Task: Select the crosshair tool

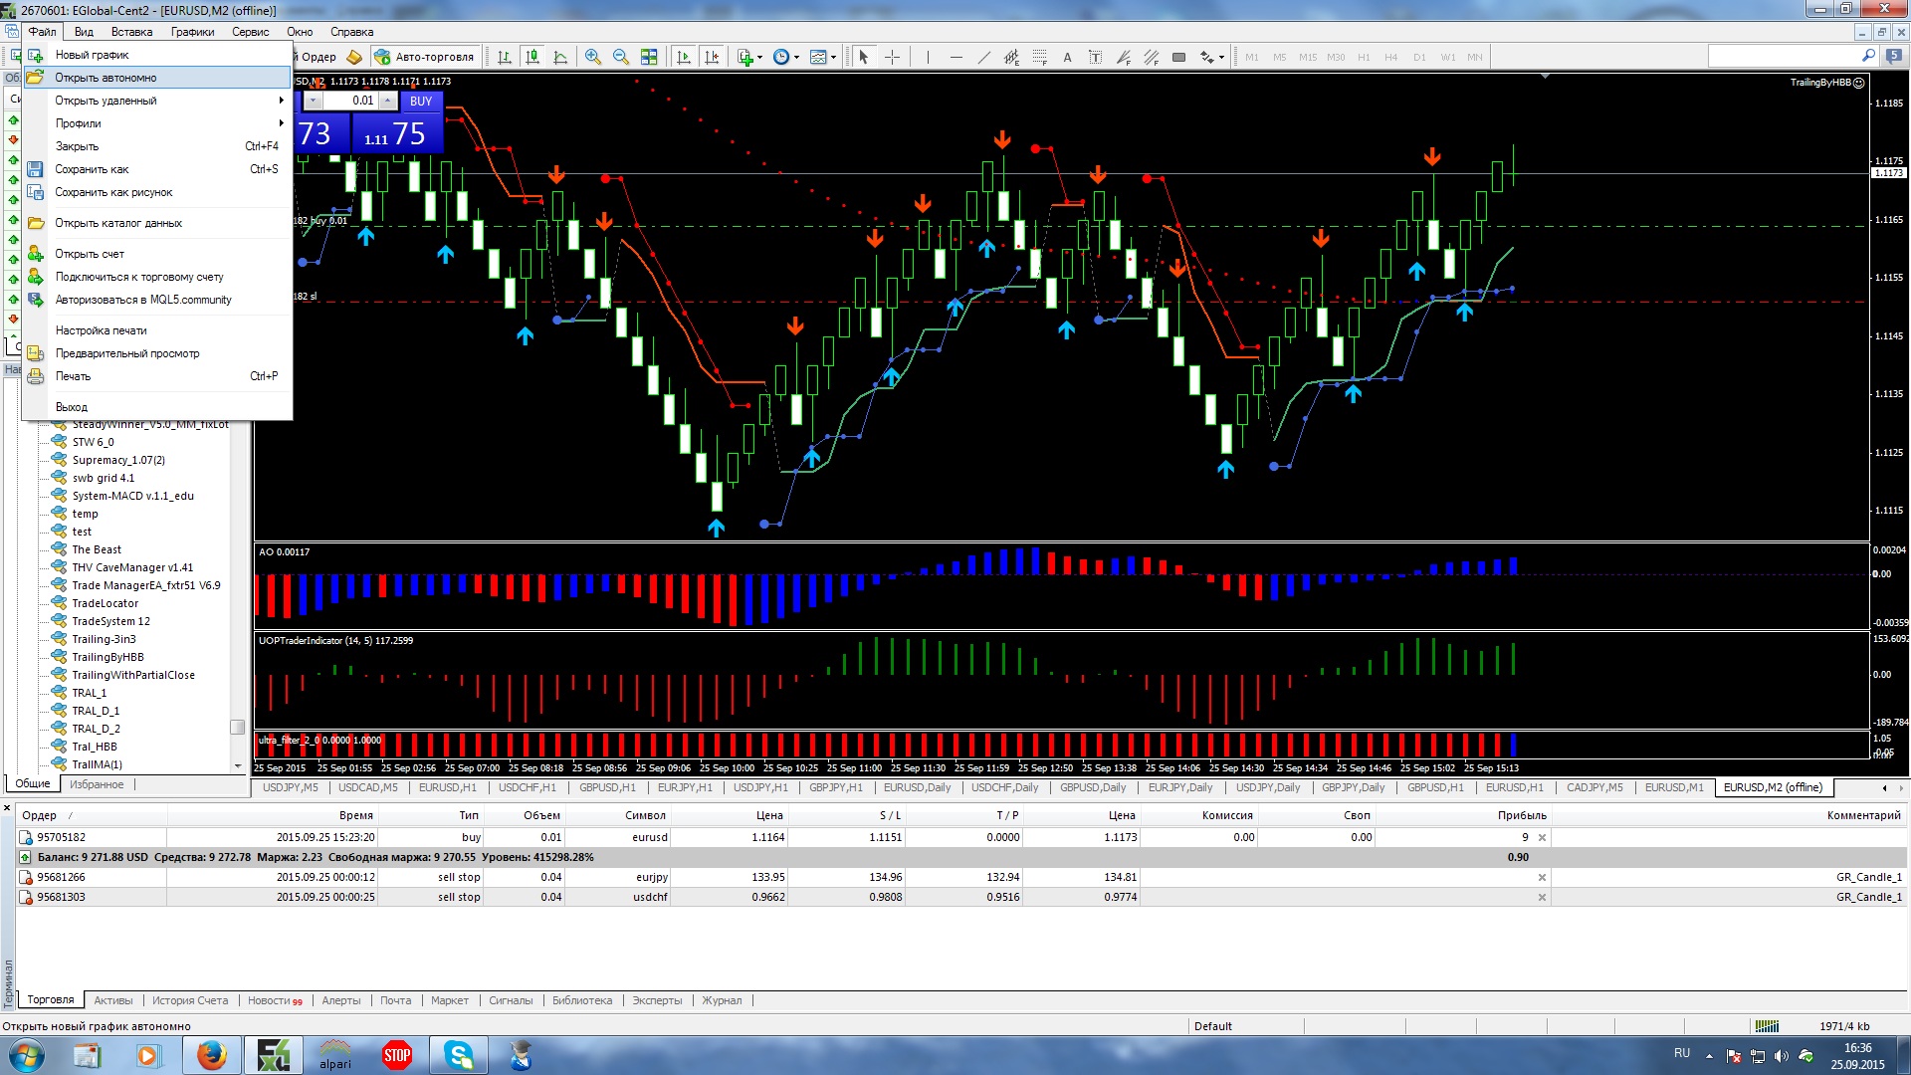Action: click(x=893, y=57)
